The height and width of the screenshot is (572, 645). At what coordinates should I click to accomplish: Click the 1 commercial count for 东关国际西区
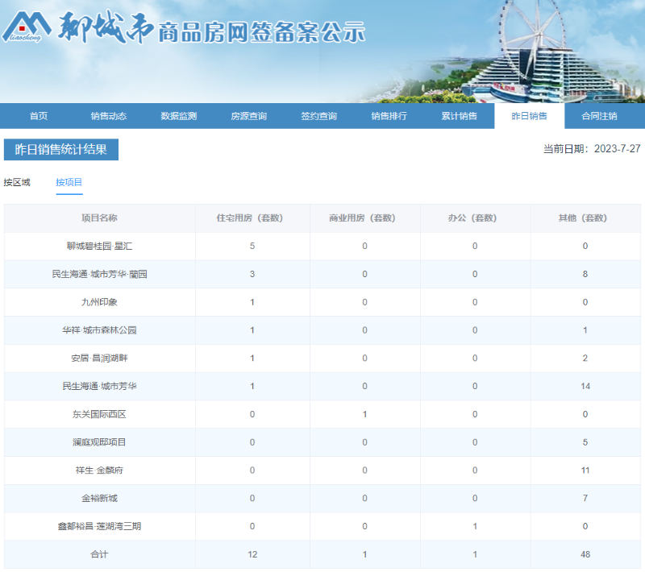coord(364,413)
